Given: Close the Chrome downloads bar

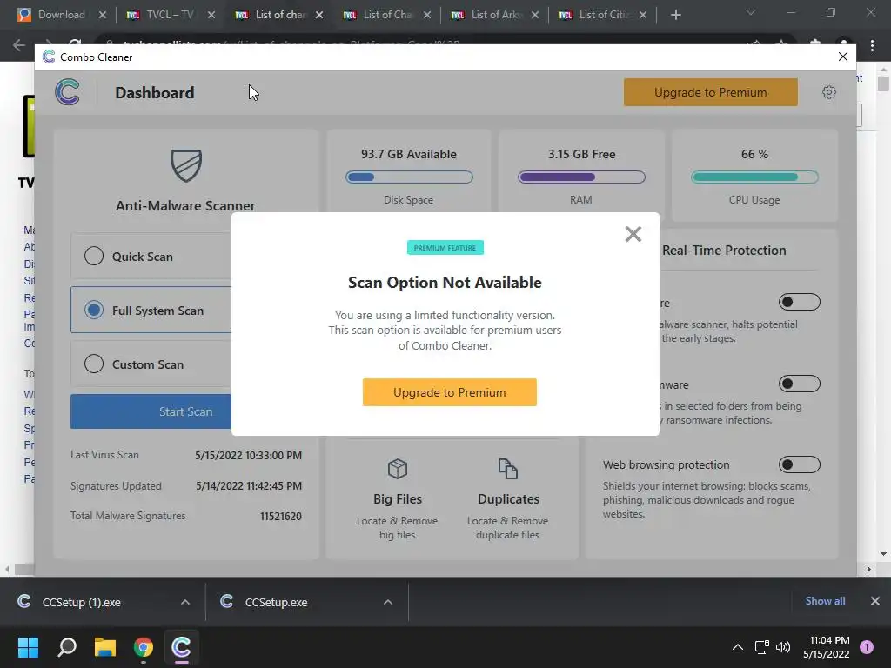Looking at the screenshot, I should [x=875, y=601].
